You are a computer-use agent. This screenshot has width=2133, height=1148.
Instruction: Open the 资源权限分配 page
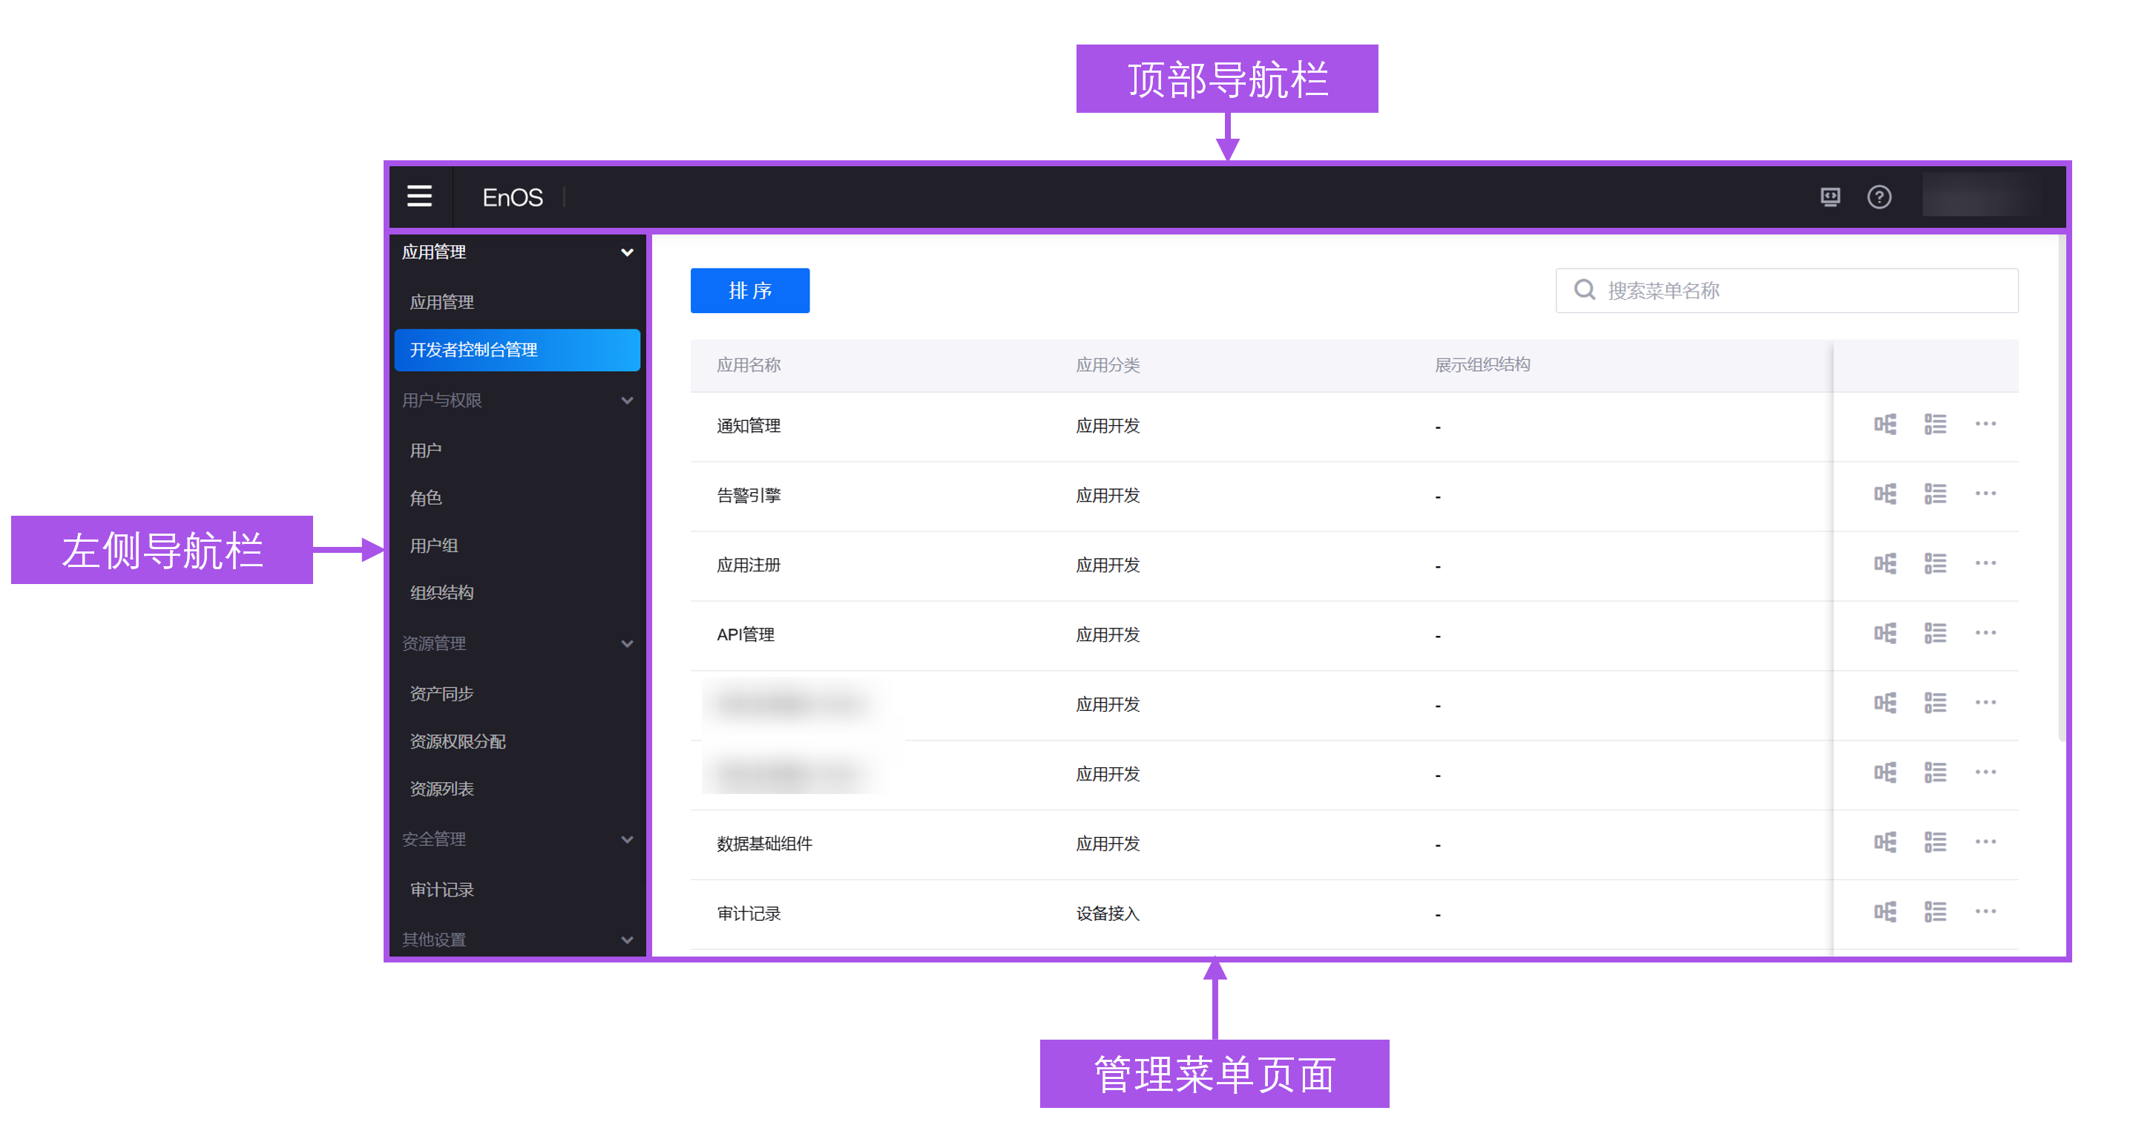(x=458, y=741)
